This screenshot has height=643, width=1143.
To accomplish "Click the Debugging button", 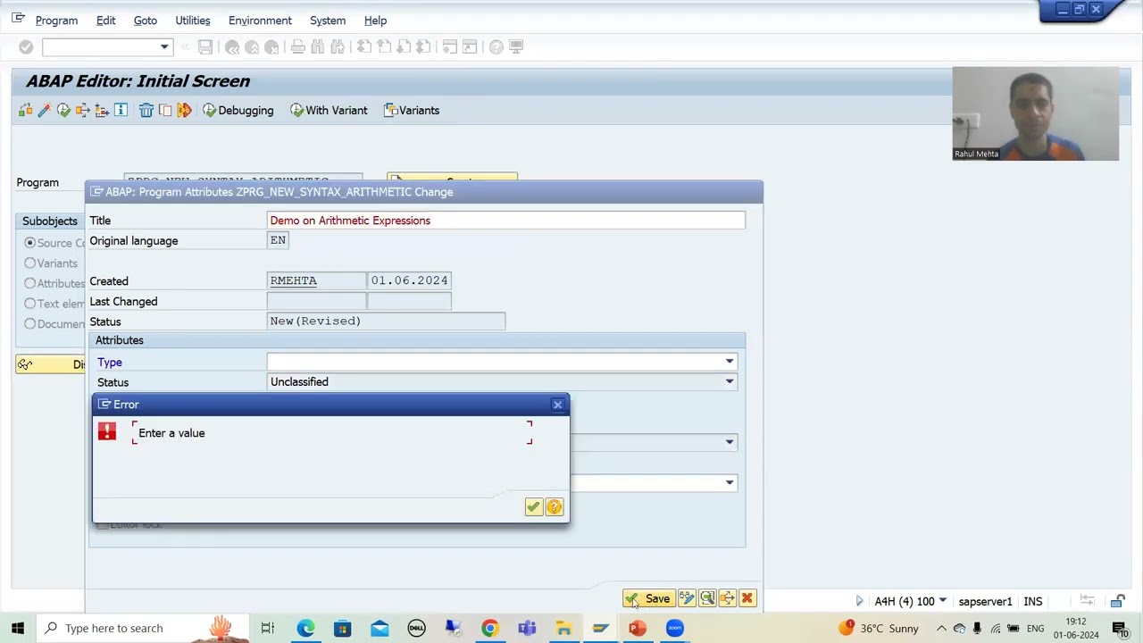I will [x=238, y=111].
